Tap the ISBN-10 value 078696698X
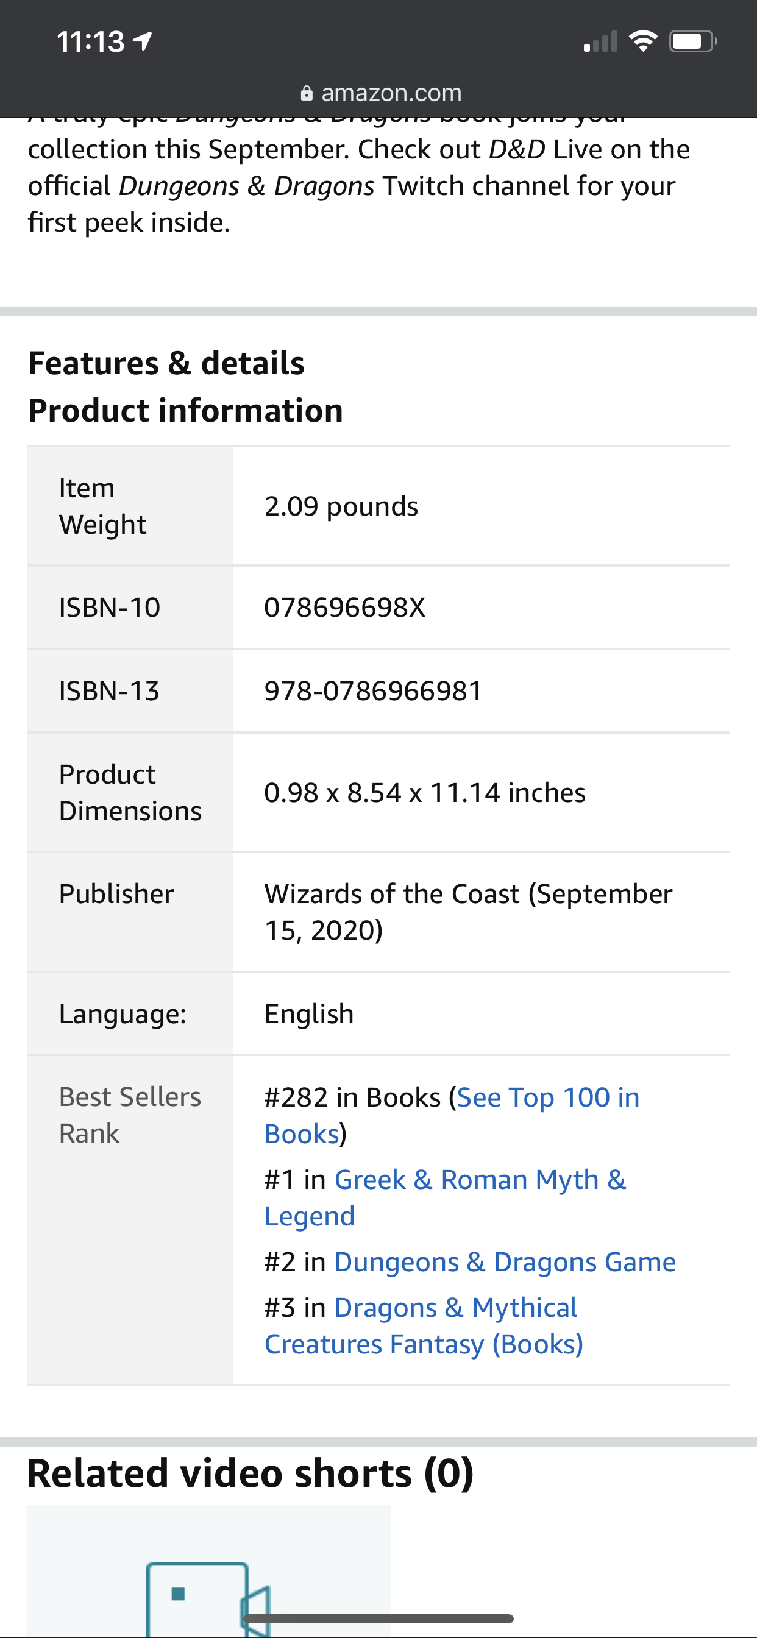Viewport: 757px width, 1638px height. pyautogui.click(x=344, y=608)
